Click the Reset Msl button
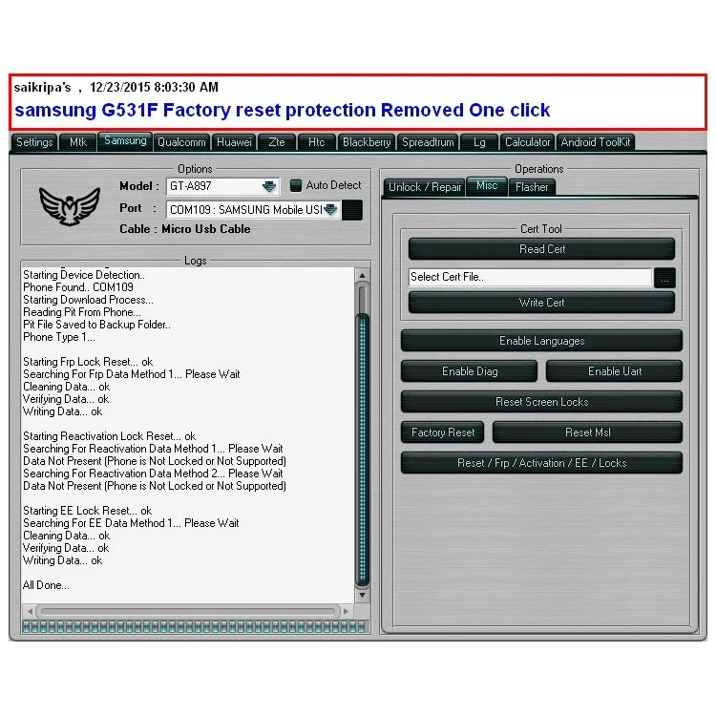Screen dimensions: 716x716 (588, 432)
